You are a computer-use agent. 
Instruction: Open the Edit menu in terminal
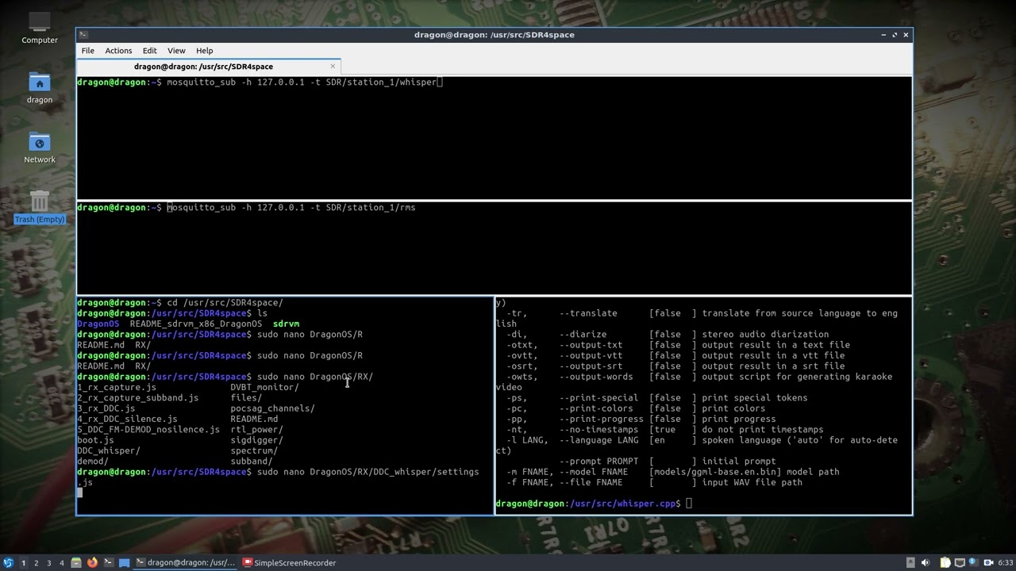[149, 51]
